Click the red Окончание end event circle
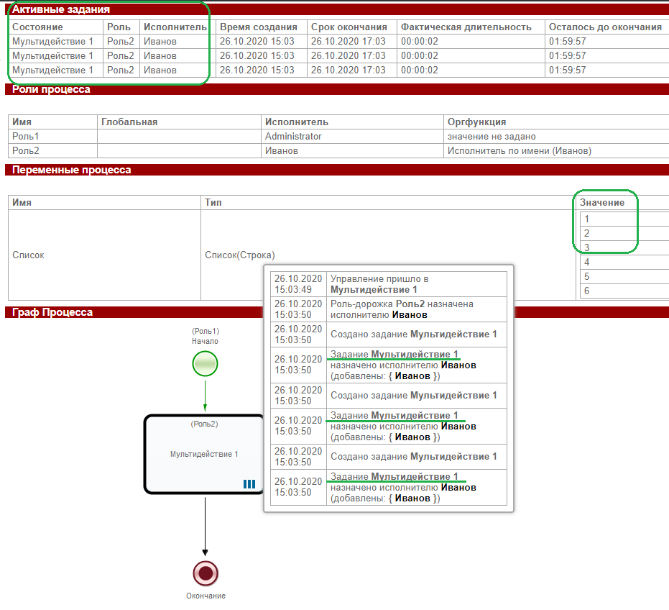 pyautogui.click(x=206, y=573)
